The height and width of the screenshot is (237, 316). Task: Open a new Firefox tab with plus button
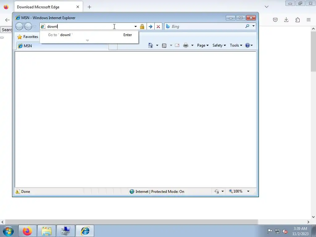pos(89,7)
